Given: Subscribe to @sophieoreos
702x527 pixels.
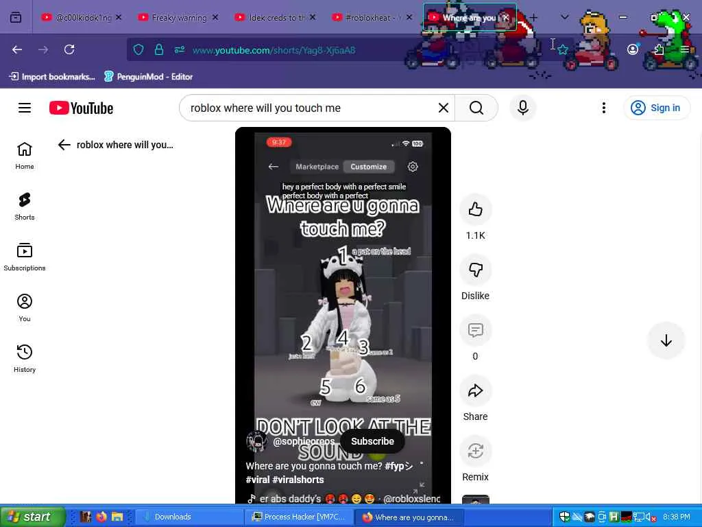Looking at the screenshot, I should (372, 441).
